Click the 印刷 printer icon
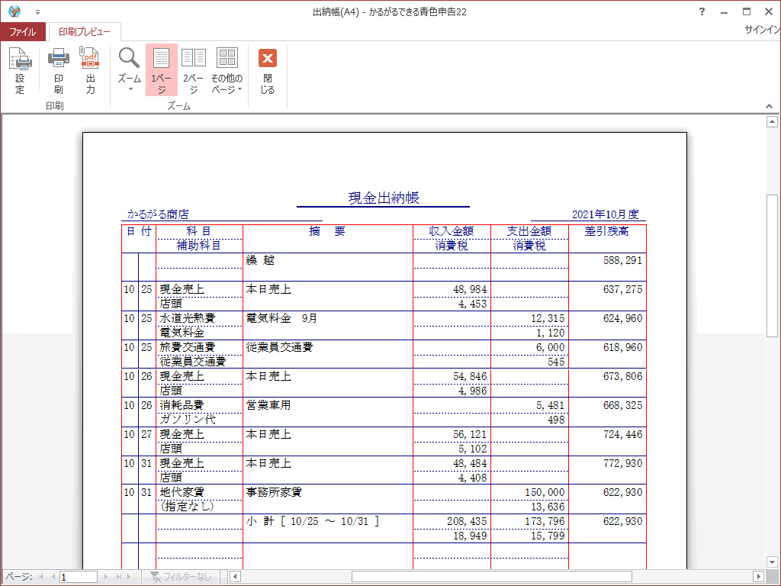 point(58,70)
